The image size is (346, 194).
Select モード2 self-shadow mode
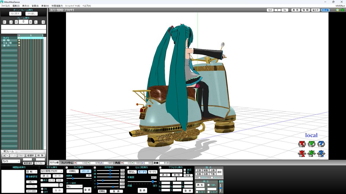click(x=153, y=172)
